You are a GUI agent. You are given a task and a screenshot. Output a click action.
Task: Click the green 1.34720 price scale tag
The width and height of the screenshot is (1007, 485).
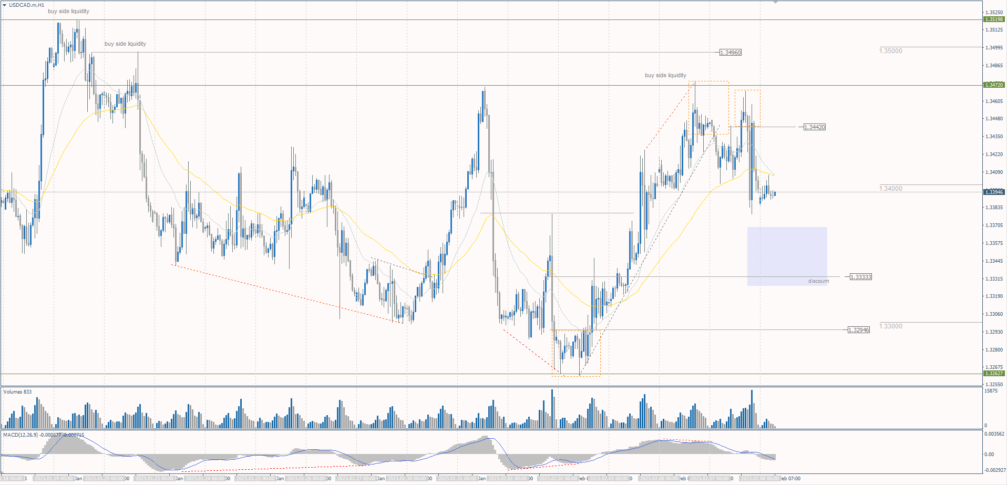pyautogui.click(x=994, y=85)
